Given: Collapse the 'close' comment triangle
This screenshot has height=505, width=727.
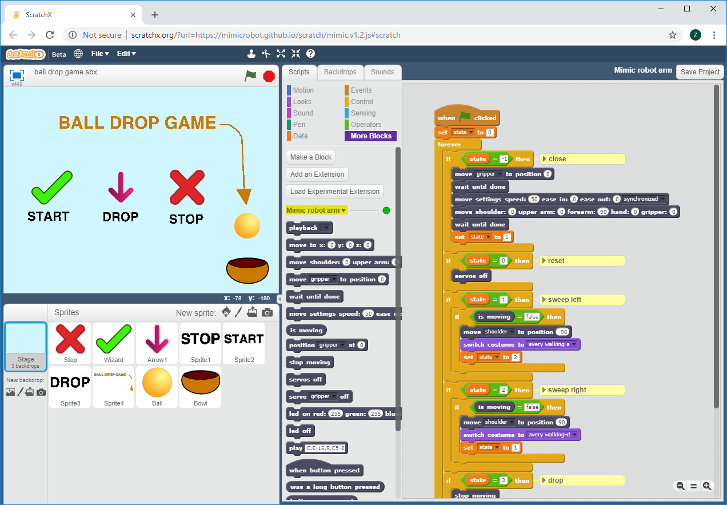Looking at the screenshot, I should 544,159.
